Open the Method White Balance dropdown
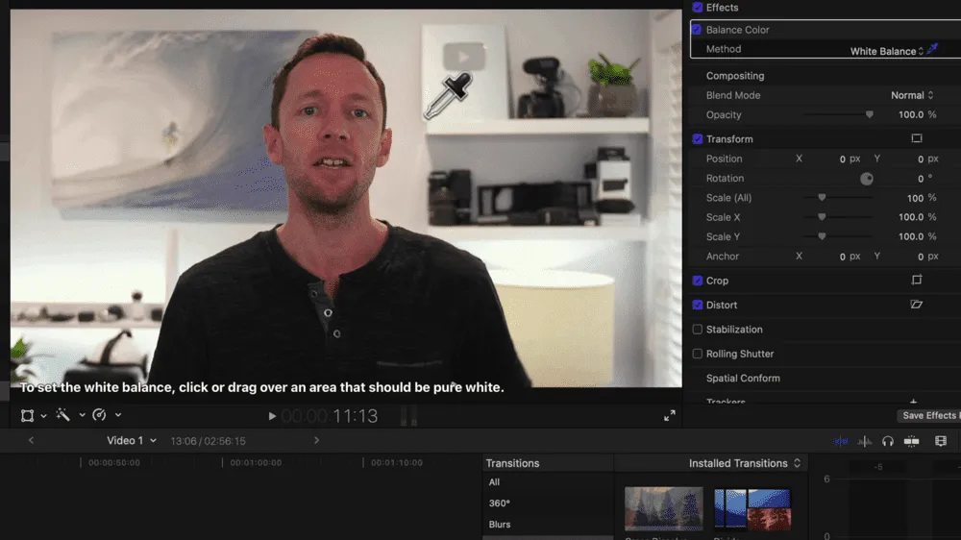The image size is (961, 540). click(x=886, y=51)
